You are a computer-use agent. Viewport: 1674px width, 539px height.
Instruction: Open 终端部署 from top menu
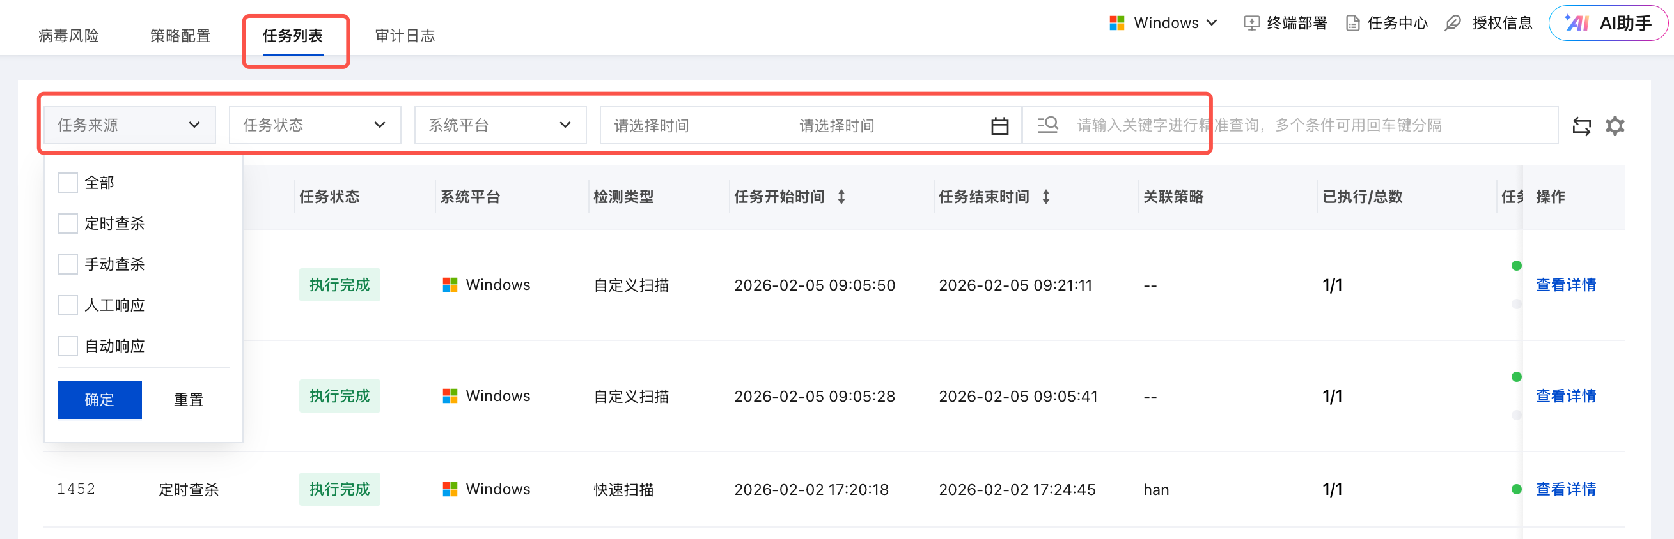[1285, 24]
